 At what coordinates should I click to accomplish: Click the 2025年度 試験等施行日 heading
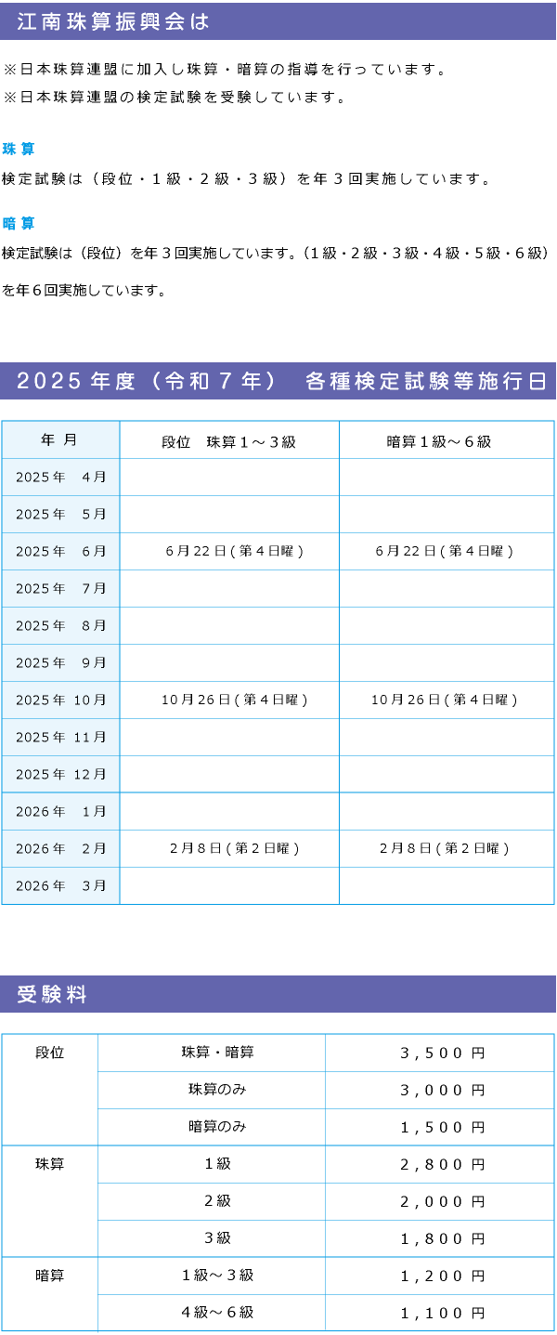(x=281, y=381)
